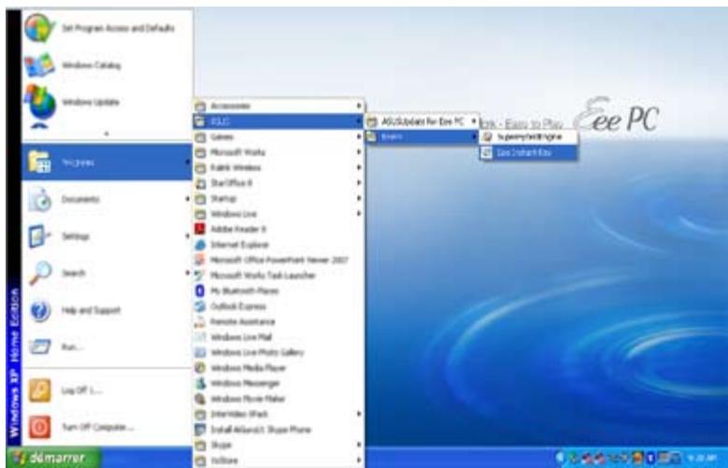Select the highlighted EeePC submenu folder
The image size is (728, 468).
click(422, 136)
